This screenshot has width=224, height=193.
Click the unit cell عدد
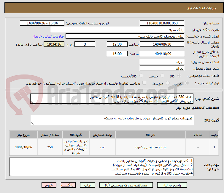[102, 147]
